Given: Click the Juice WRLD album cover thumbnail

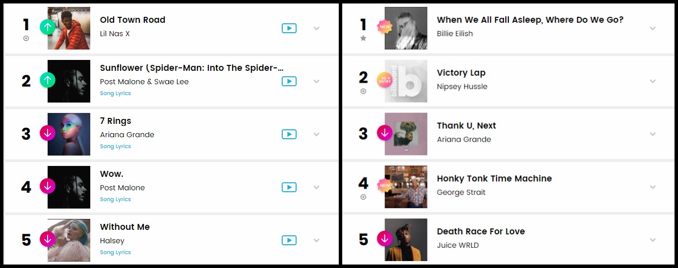Looking at the screenshot, I should point(406,240).
